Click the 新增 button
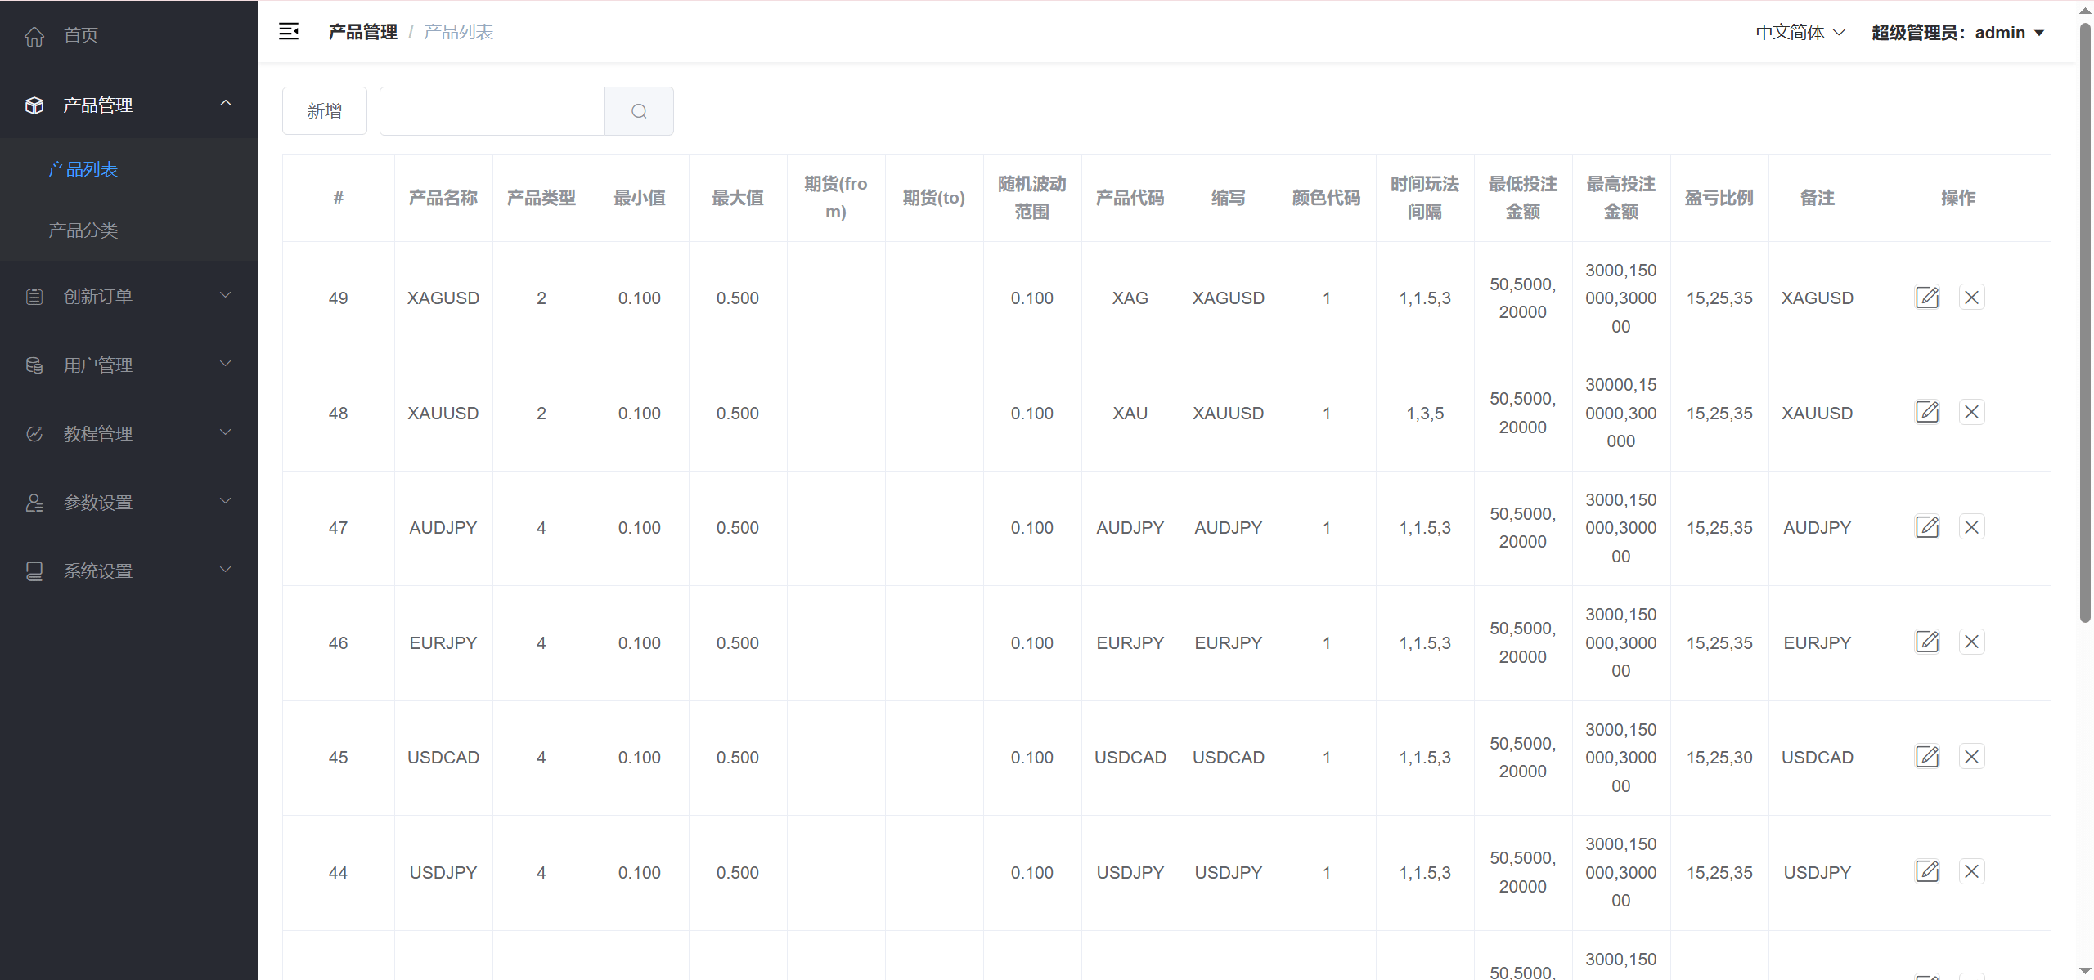 (x=324, y=111)
